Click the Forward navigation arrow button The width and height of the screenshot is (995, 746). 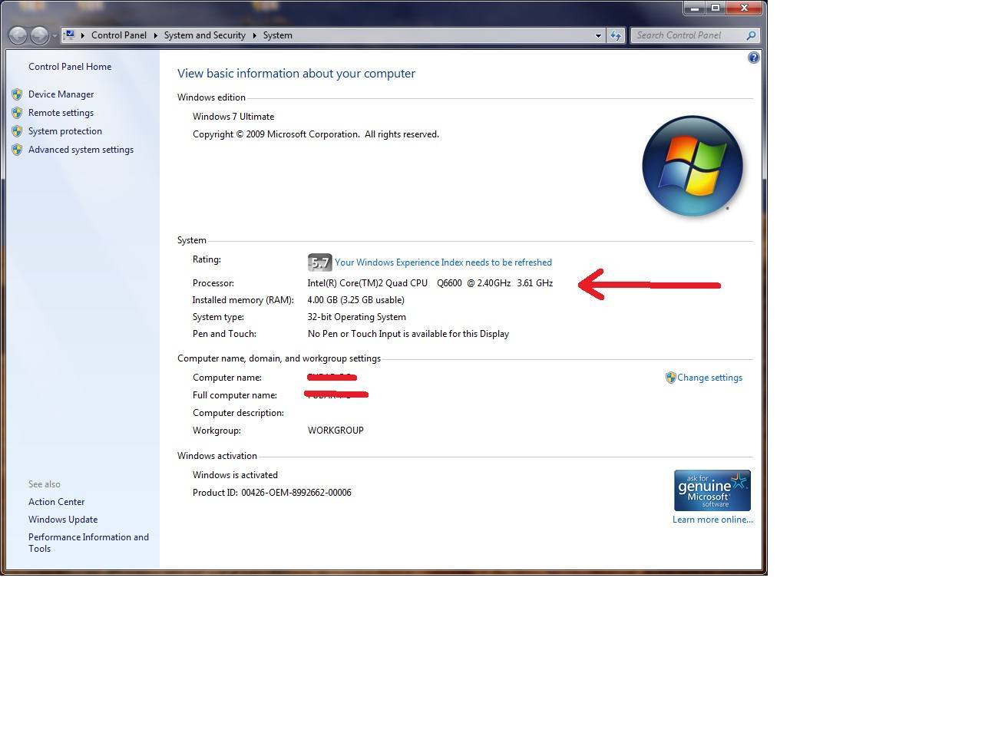pyautogui.click(x=39, y=35)
